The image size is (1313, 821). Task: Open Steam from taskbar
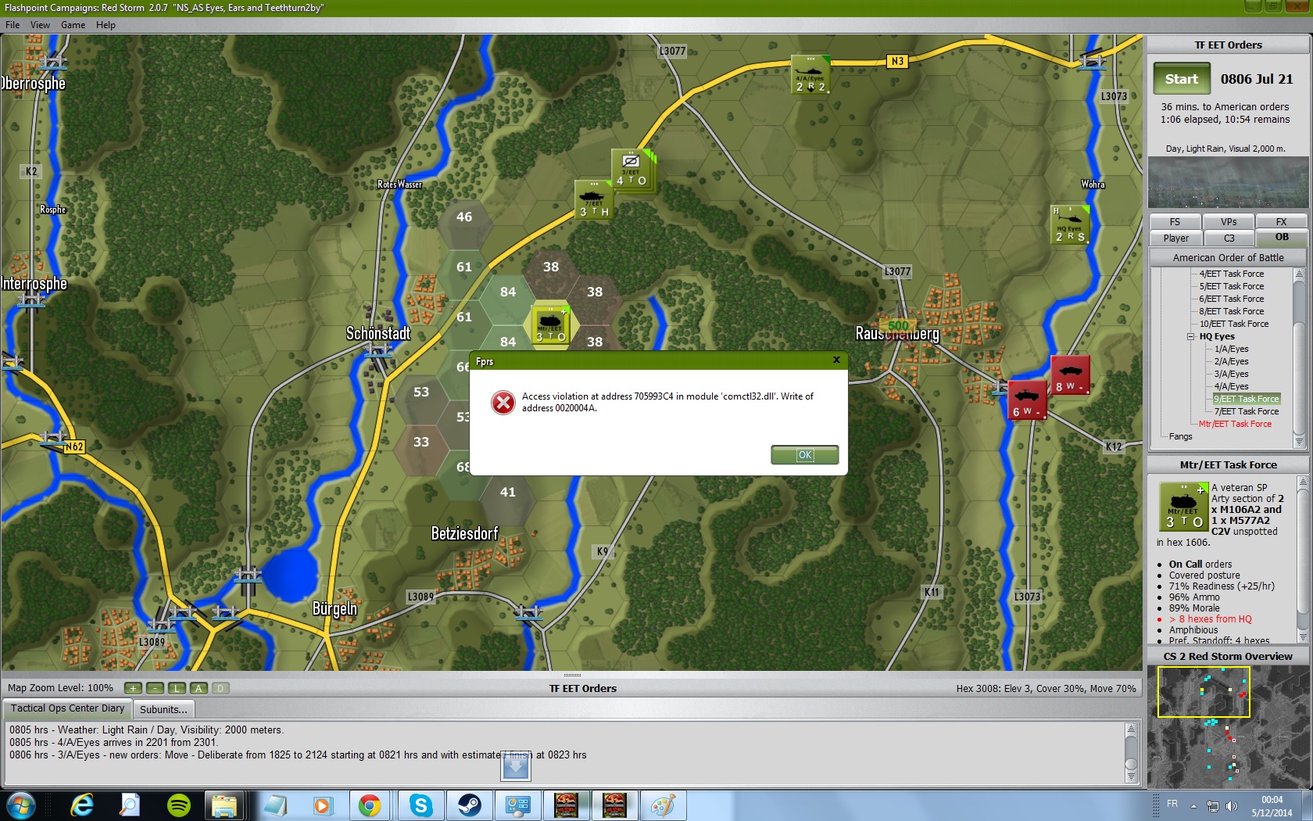(x=469, y=805)
